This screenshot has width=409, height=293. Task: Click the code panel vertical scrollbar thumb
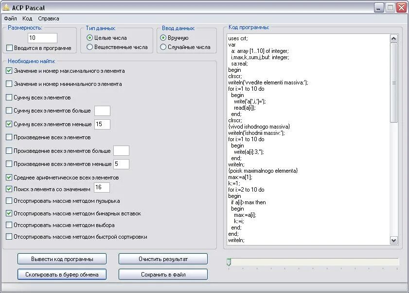394,83
